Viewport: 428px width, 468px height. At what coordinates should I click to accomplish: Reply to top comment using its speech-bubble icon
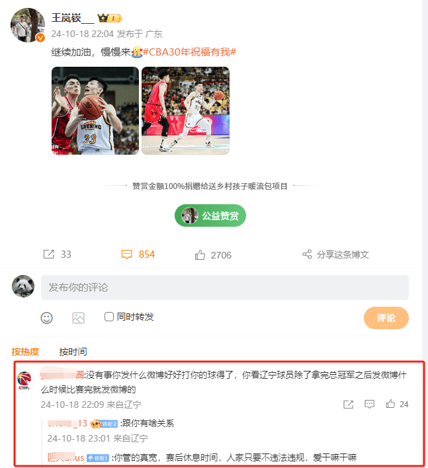coord(370,405)
